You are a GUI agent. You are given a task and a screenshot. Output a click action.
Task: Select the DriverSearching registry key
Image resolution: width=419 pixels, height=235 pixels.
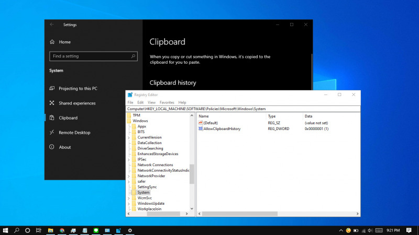(150, 148)
